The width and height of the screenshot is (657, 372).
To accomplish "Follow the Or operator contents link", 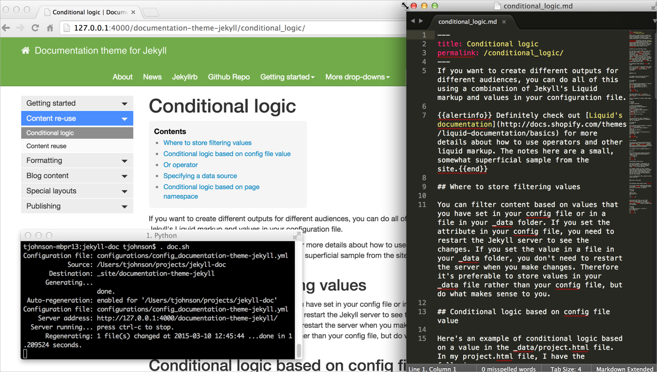I will 181,165.
